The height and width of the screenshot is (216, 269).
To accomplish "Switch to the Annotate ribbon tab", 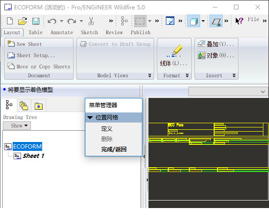I will tap(62, 32).
